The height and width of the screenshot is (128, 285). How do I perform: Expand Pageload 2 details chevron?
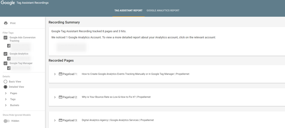[x=55, y=97]
